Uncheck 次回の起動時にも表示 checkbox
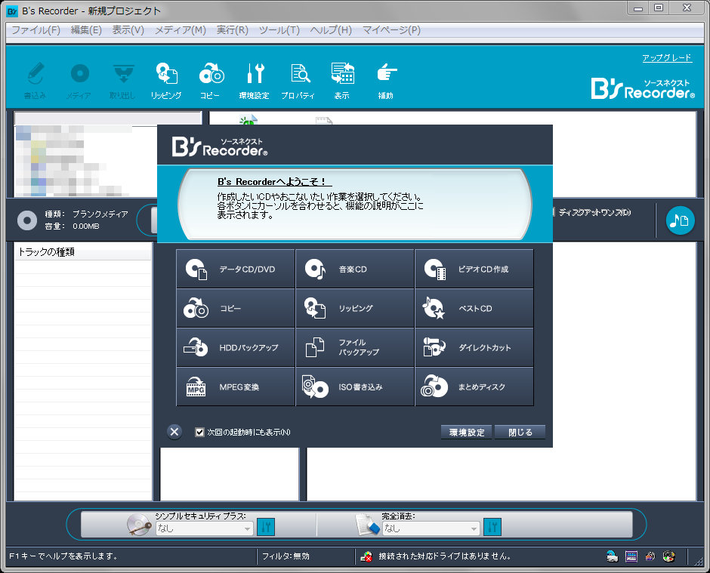 (199, 433)
